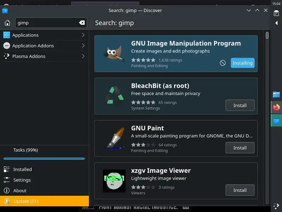Open the About page
Image resolution: width=282 pixels, height=212 pixels.
[44, 190]
